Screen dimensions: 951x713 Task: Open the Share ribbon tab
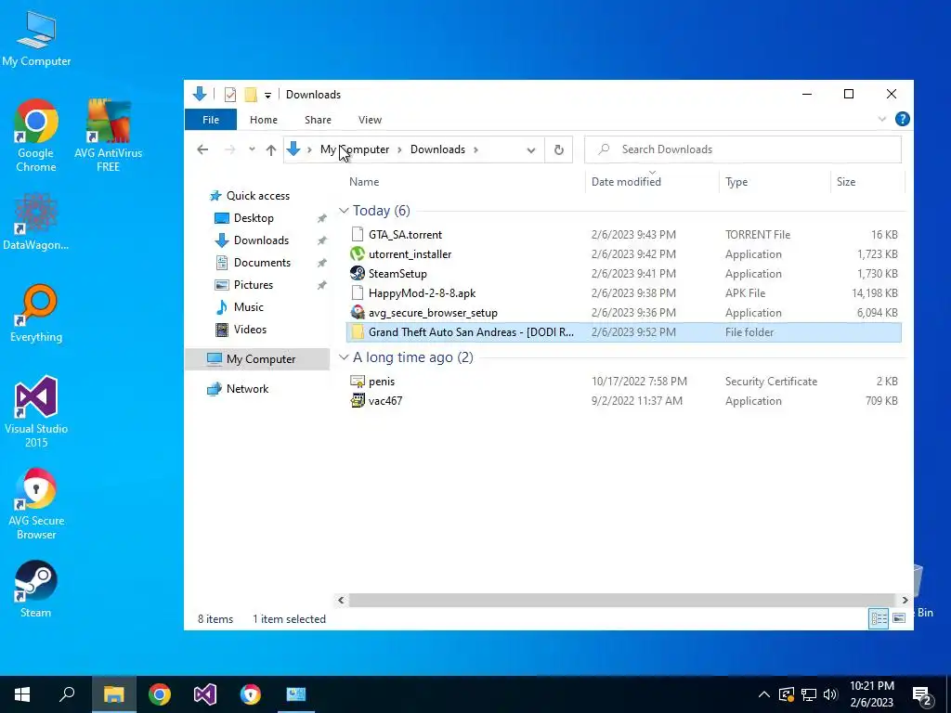point(318,120)
